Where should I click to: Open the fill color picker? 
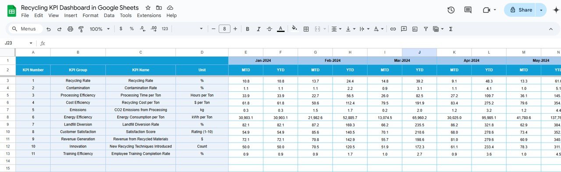pyautogui.click(x=294, y=29)
